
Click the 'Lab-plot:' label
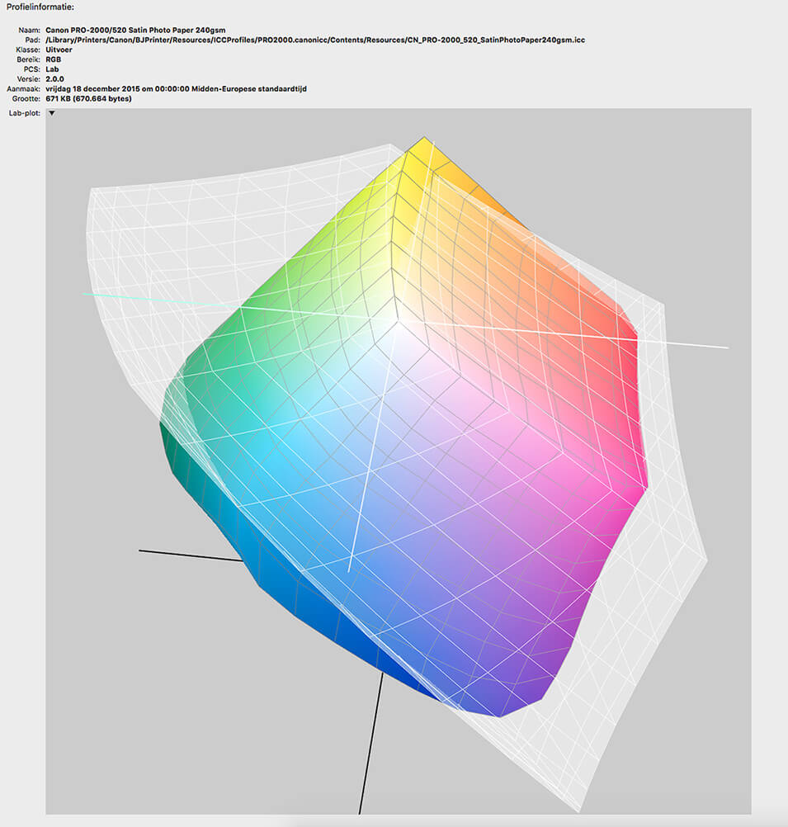click(x=25, y=113)
